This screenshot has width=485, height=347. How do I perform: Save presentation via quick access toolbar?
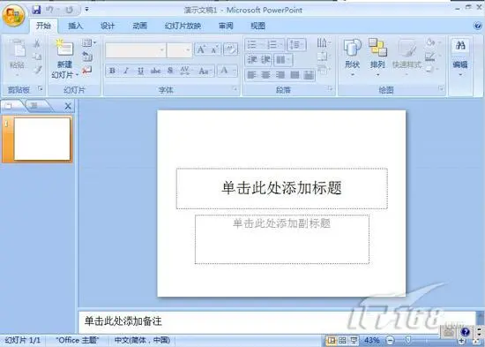tap(36, 10)
